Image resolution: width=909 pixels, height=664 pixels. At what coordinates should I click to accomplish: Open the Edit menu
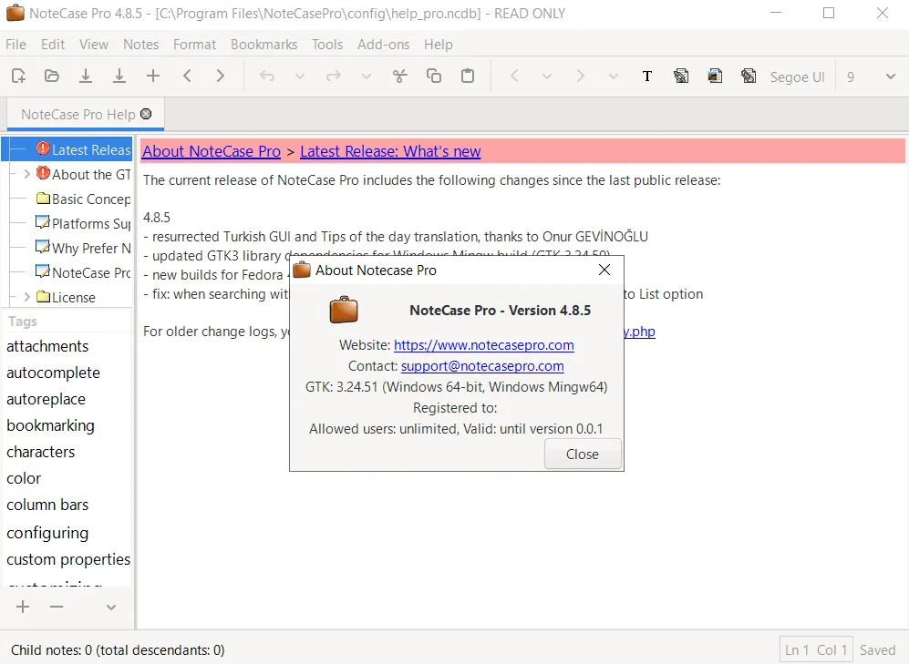click(53, 45)
